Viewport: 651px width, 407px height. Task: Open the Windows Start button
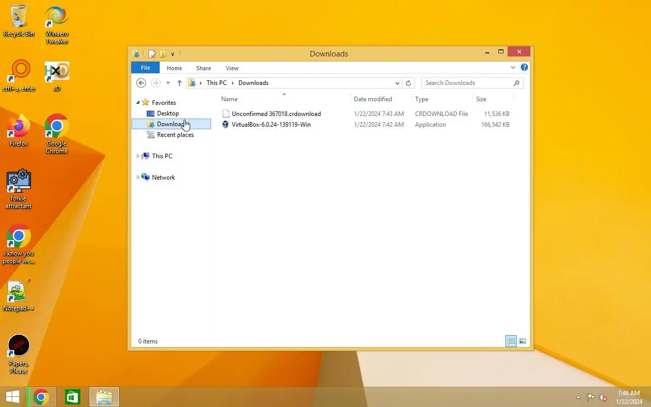point(13,397)
